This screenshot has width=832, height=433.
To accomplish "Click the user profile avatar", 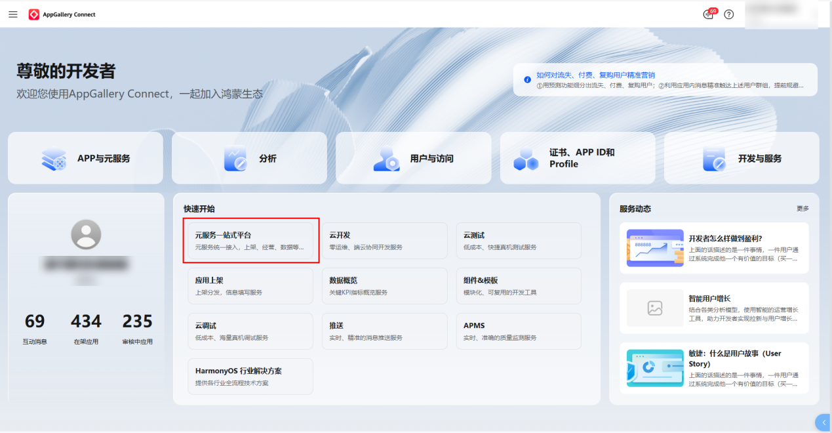I will pos(86,234).
